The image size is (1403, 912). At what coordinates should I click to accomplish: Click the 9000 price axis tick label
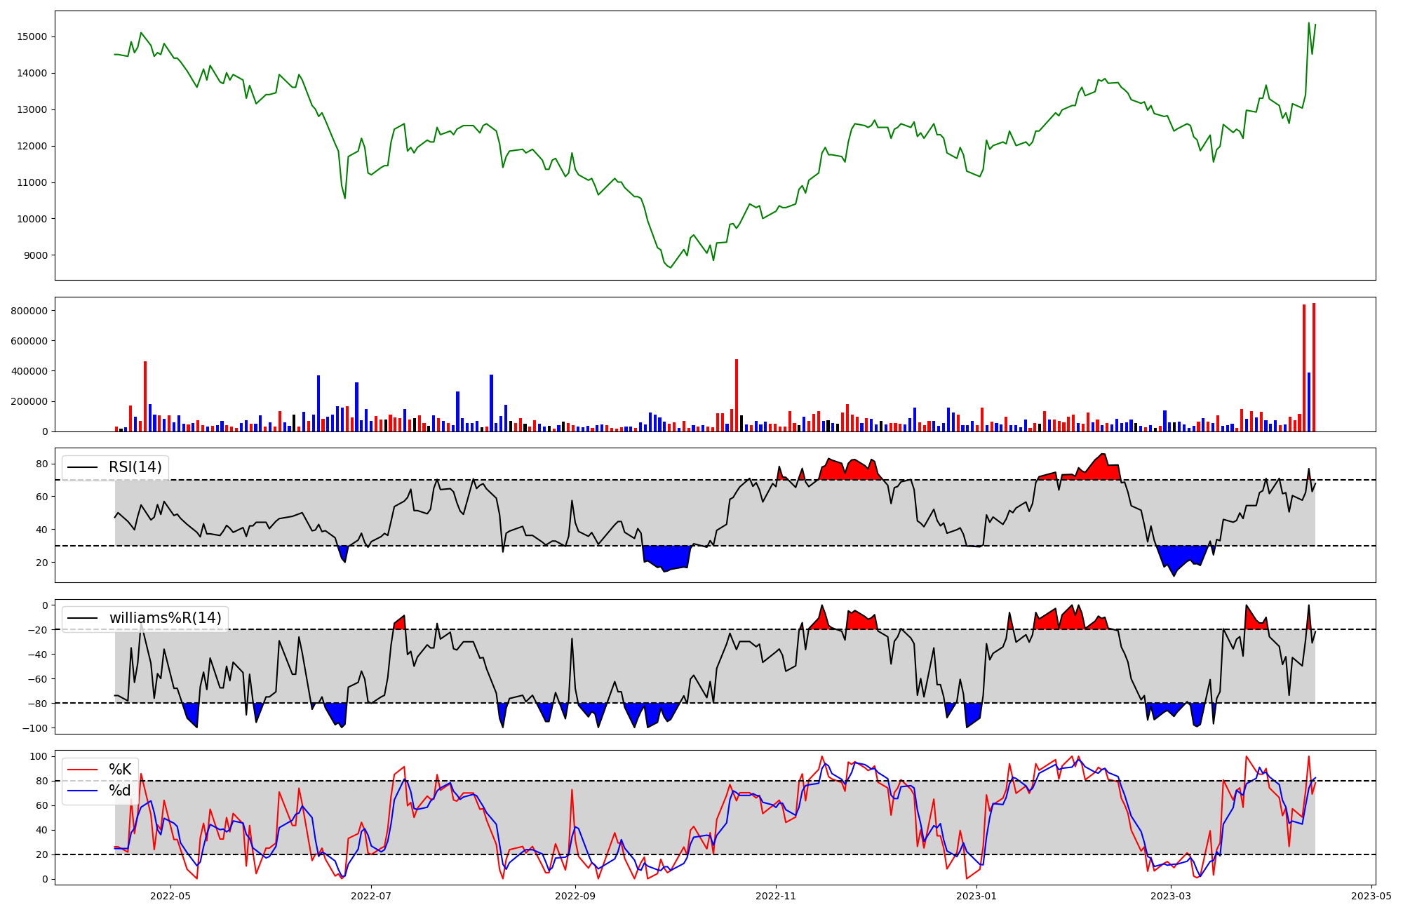[34, 255]
